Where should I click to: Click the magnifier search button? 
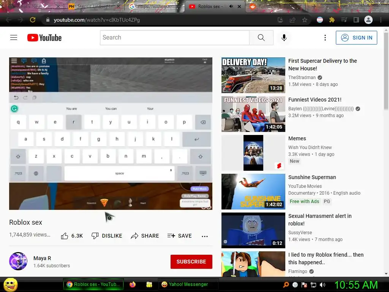pos(261,38)
